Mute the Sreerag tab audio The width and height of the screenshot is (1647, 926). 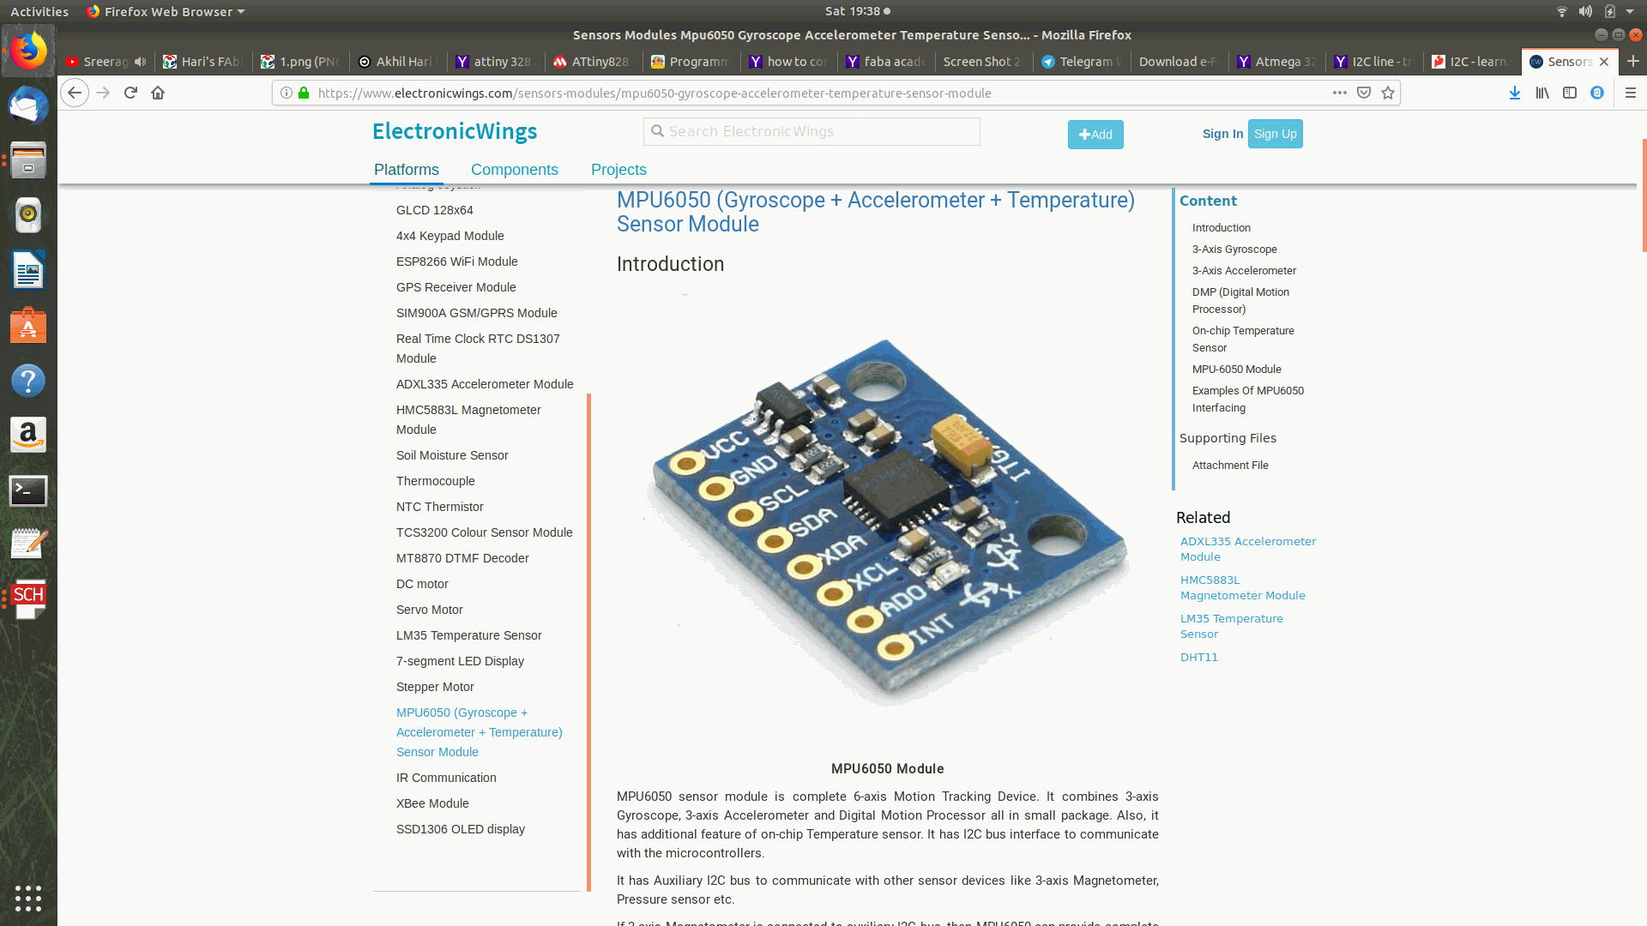pyautogui.click(x=140, y=62)
